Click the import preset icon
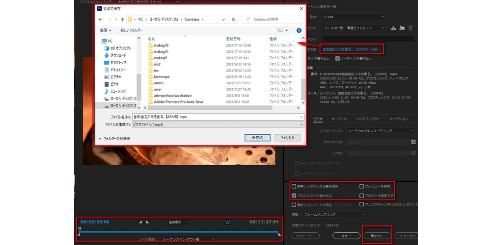This screenshot has height=245, width=491. [402, 28]
